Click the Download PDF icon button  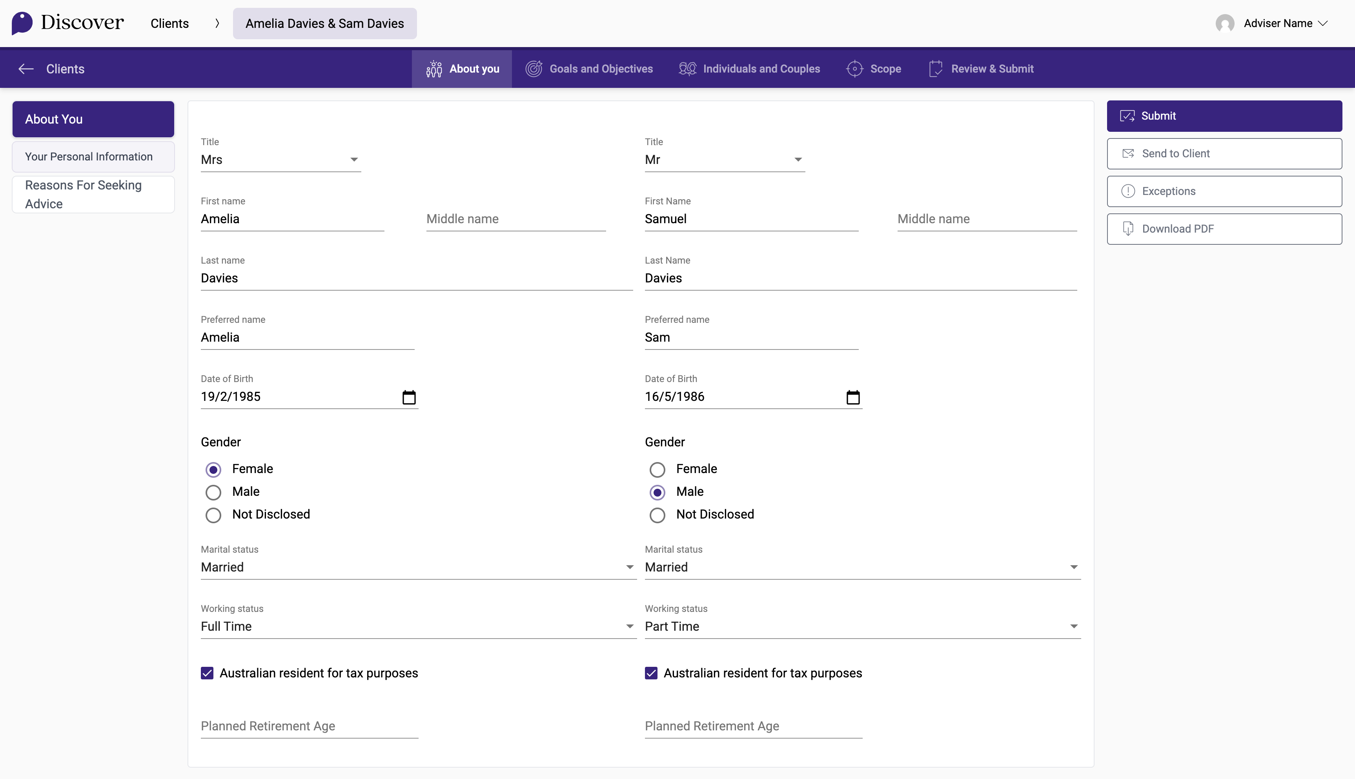(1127, 229)
